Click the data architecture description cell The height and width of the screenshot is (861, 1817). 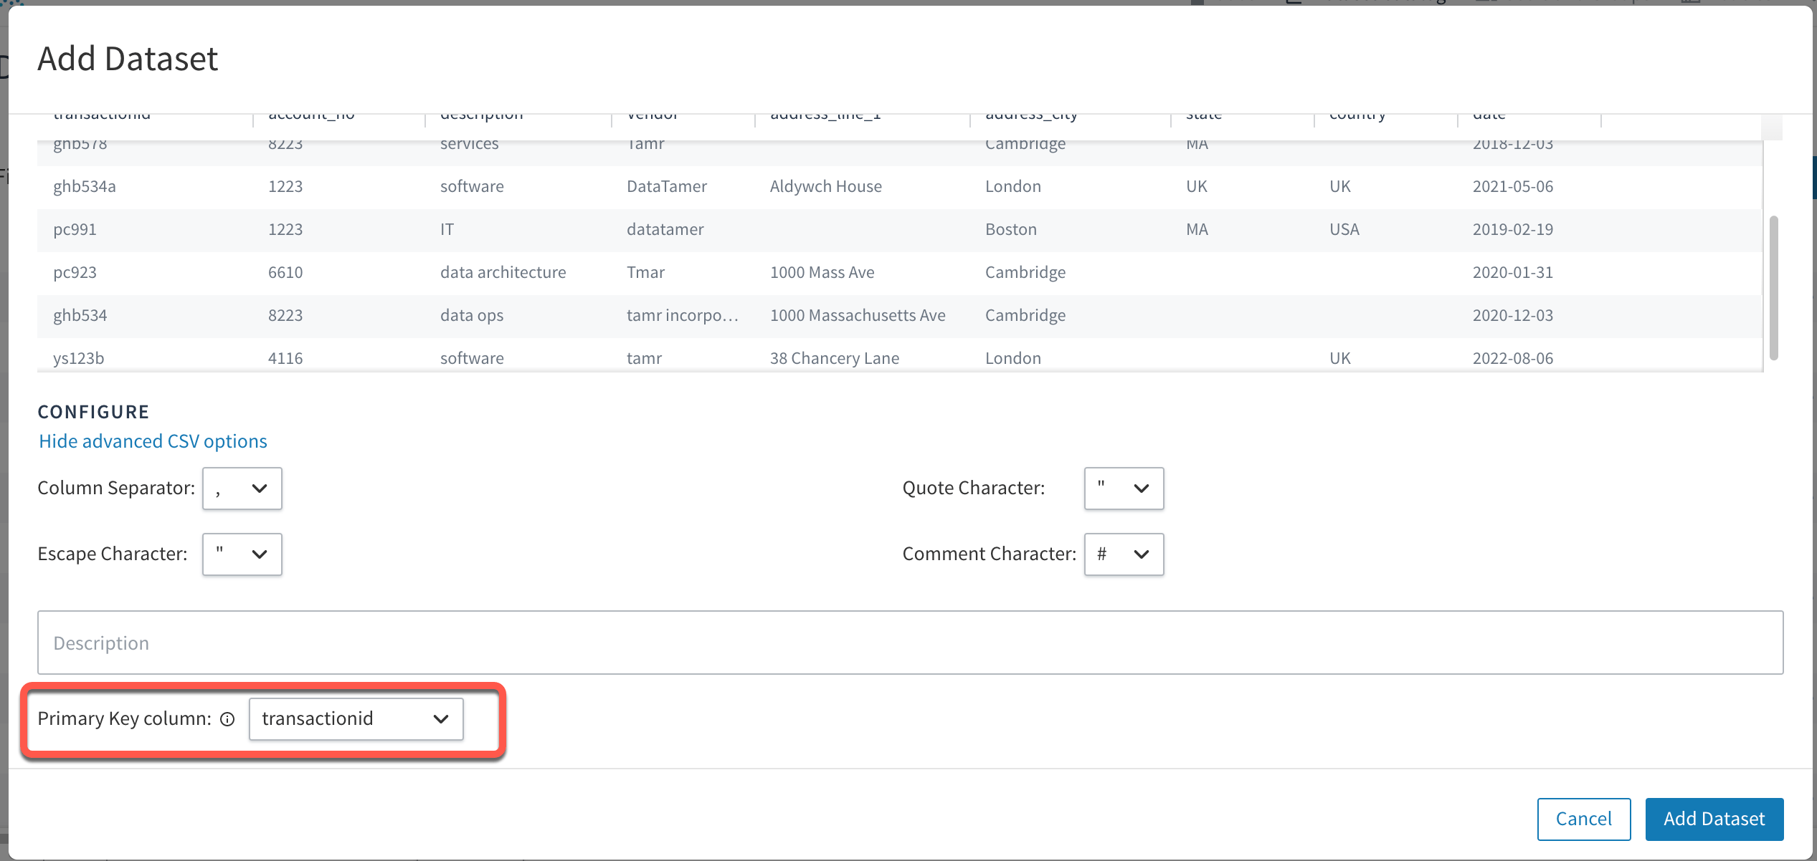coord(503,273)
